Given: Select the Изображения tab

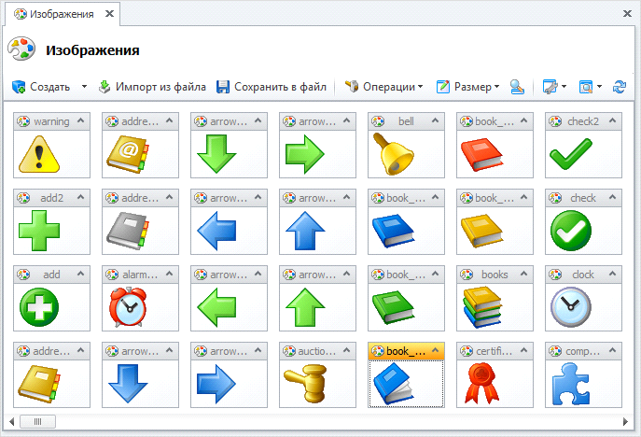Looking at the screenshot, I should click(x=56, y=15).
